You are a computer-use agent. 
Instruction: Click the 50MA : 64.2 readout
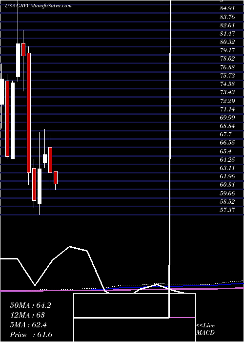30,305
